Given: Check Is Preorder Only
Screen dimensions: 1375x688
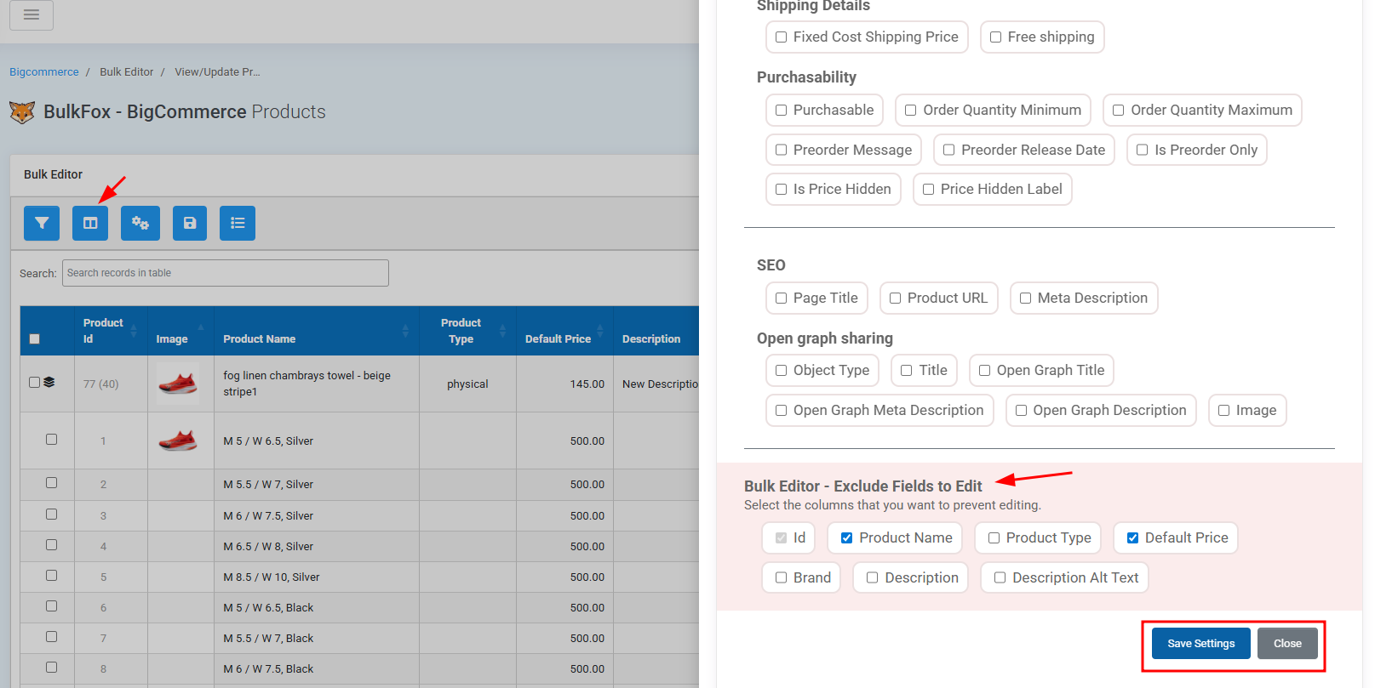Looking at the screenshot, I should pyautogui.click(x=1143, y=151).
